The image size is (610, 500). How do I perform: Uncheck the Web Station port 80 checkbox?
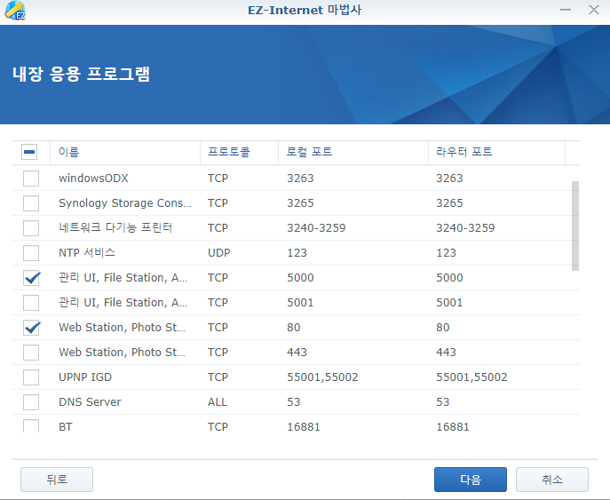[31, 328]
